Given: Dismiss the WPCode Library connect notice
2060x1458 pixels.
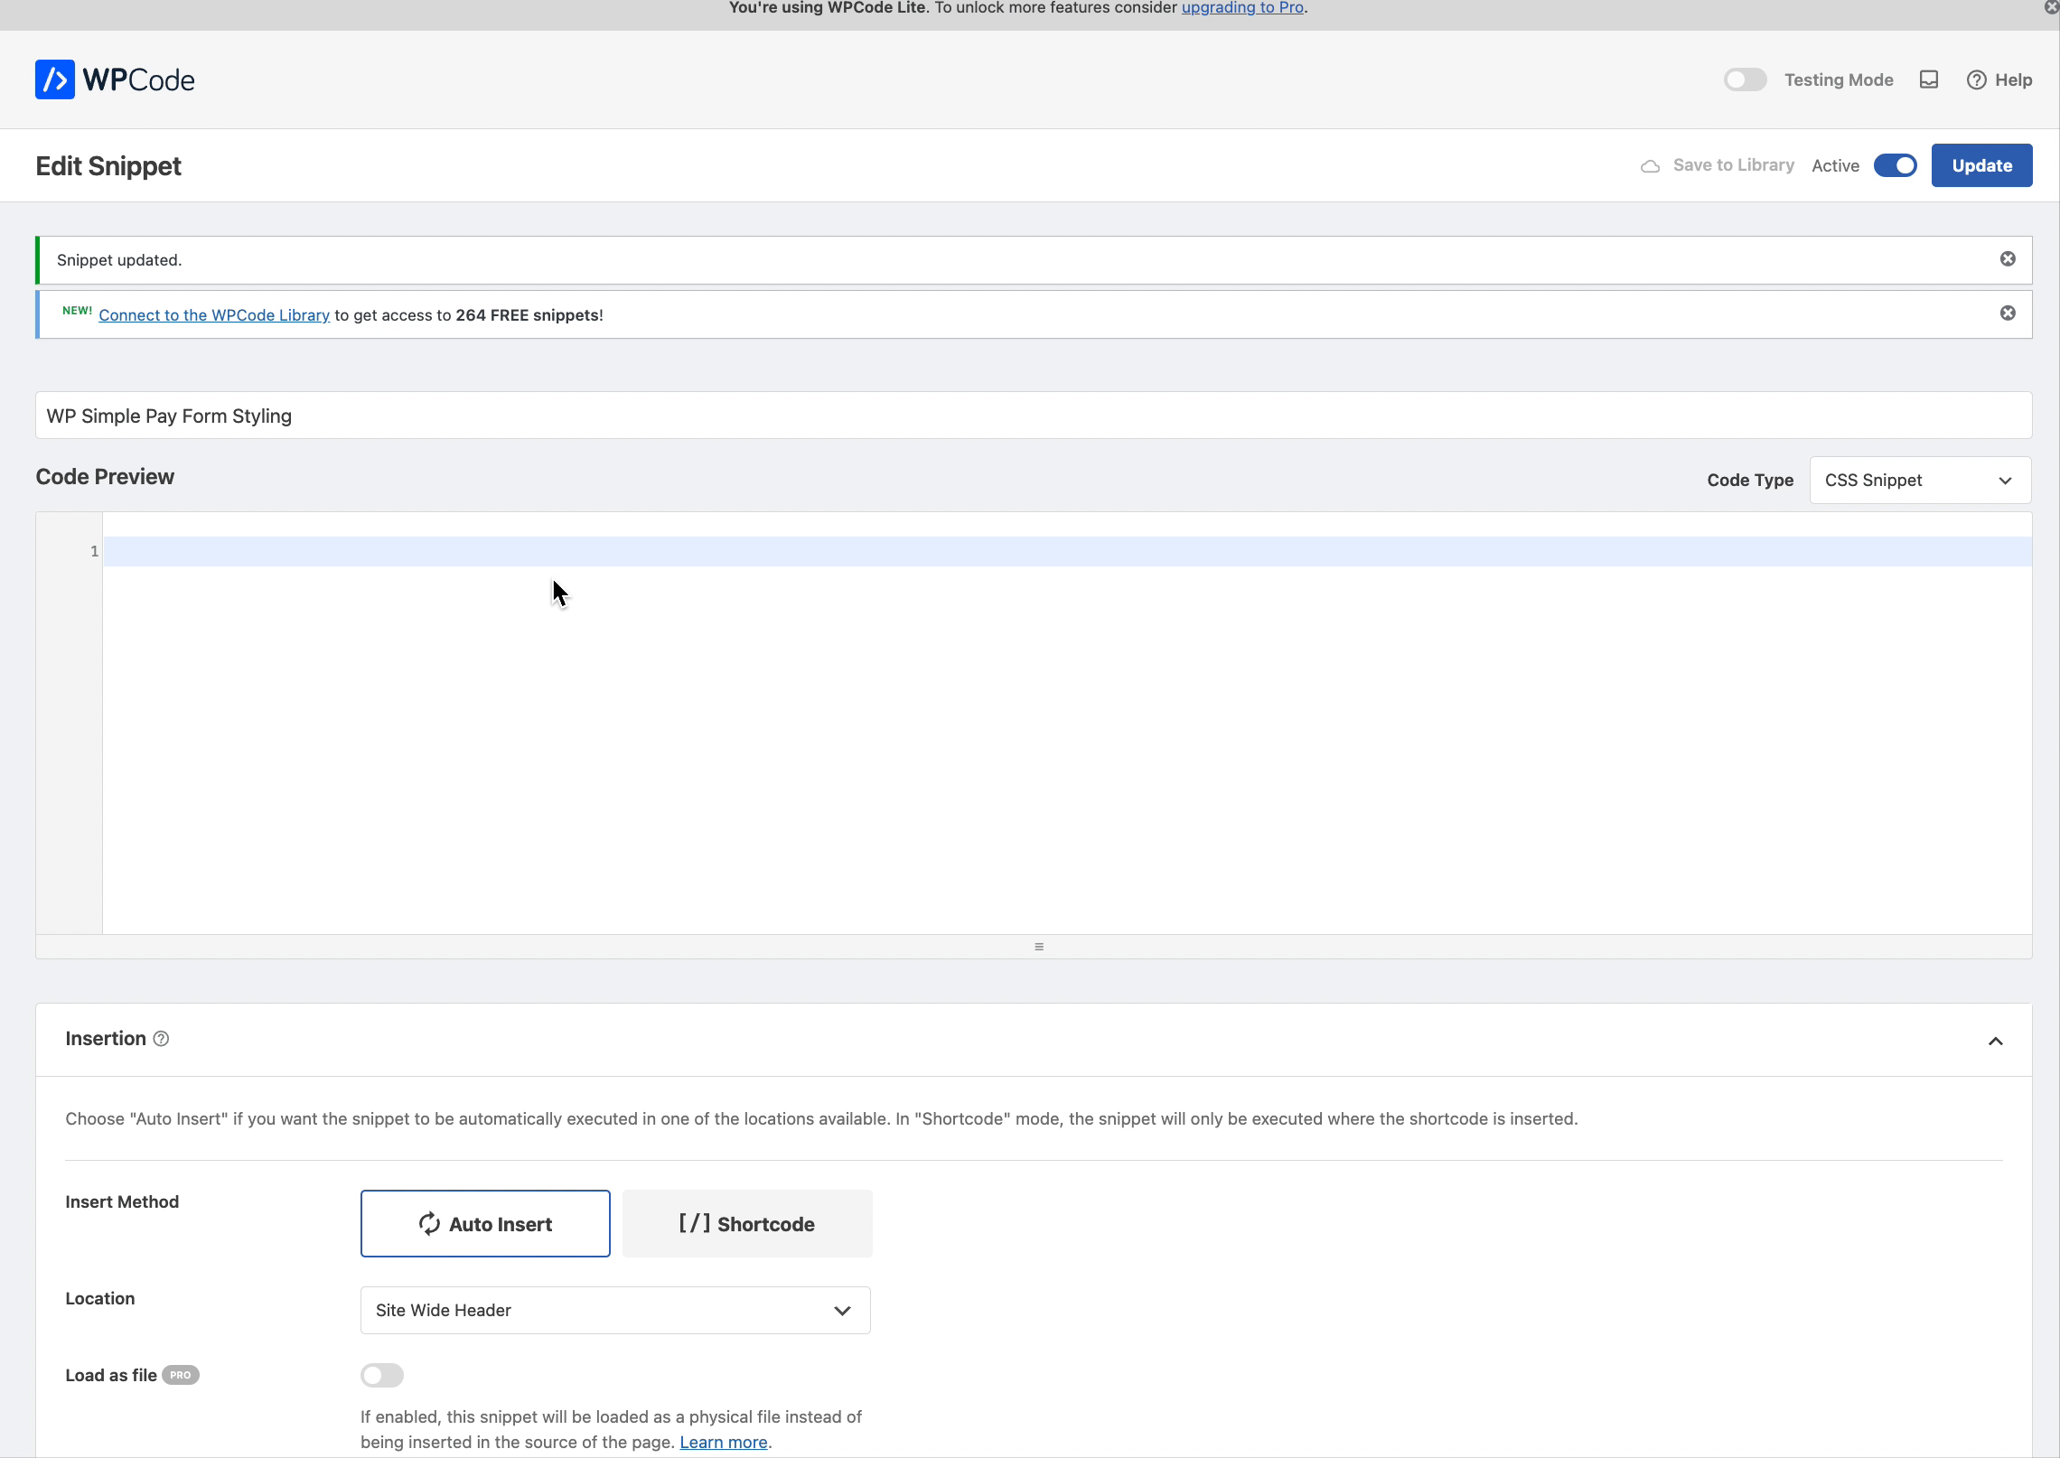Looking at the screenshot, I should 2008,313.
